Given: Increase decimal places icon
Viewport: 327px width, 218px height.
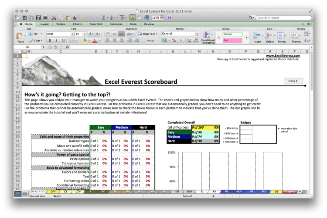Looking at the screenshot, I should pos(189,41).
